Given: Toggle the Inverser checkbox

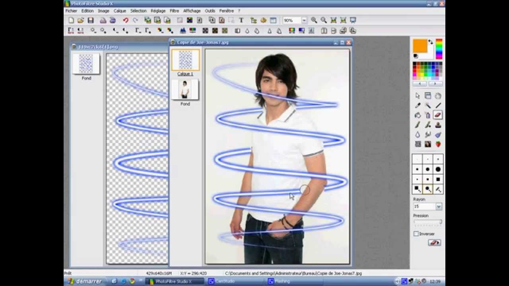Looking at the screenshot, I should (416, 234).
